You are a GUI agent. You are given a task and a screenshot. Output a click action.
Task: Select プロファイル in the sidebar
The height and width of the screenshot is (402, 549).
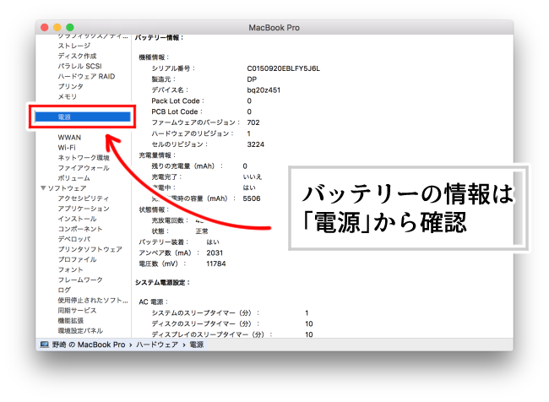click(77, 259)
